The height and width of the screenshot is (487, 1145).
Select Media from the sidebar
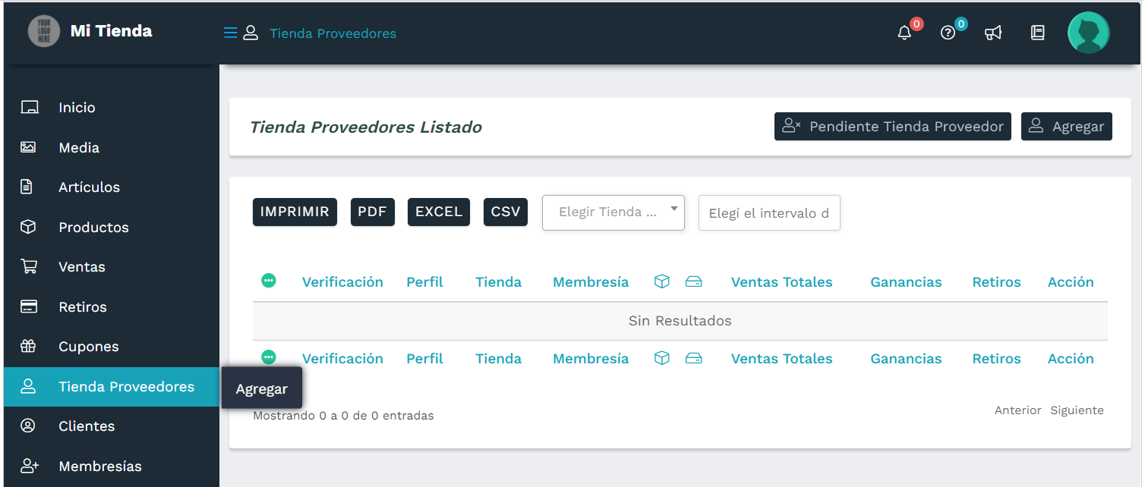[79, 147]
